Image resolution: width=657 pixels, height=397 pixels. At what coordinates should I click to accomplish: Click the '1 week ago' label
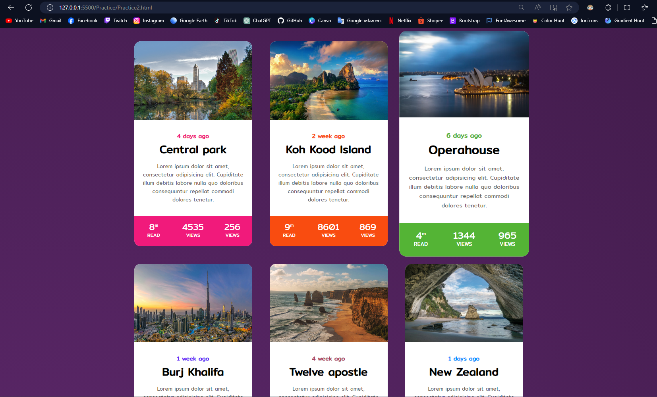(x=193, y=359)
